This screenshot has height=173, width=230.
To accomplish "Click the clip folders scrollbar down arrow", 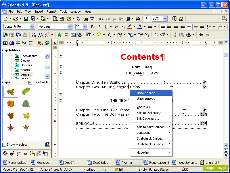I will [47, 76].
